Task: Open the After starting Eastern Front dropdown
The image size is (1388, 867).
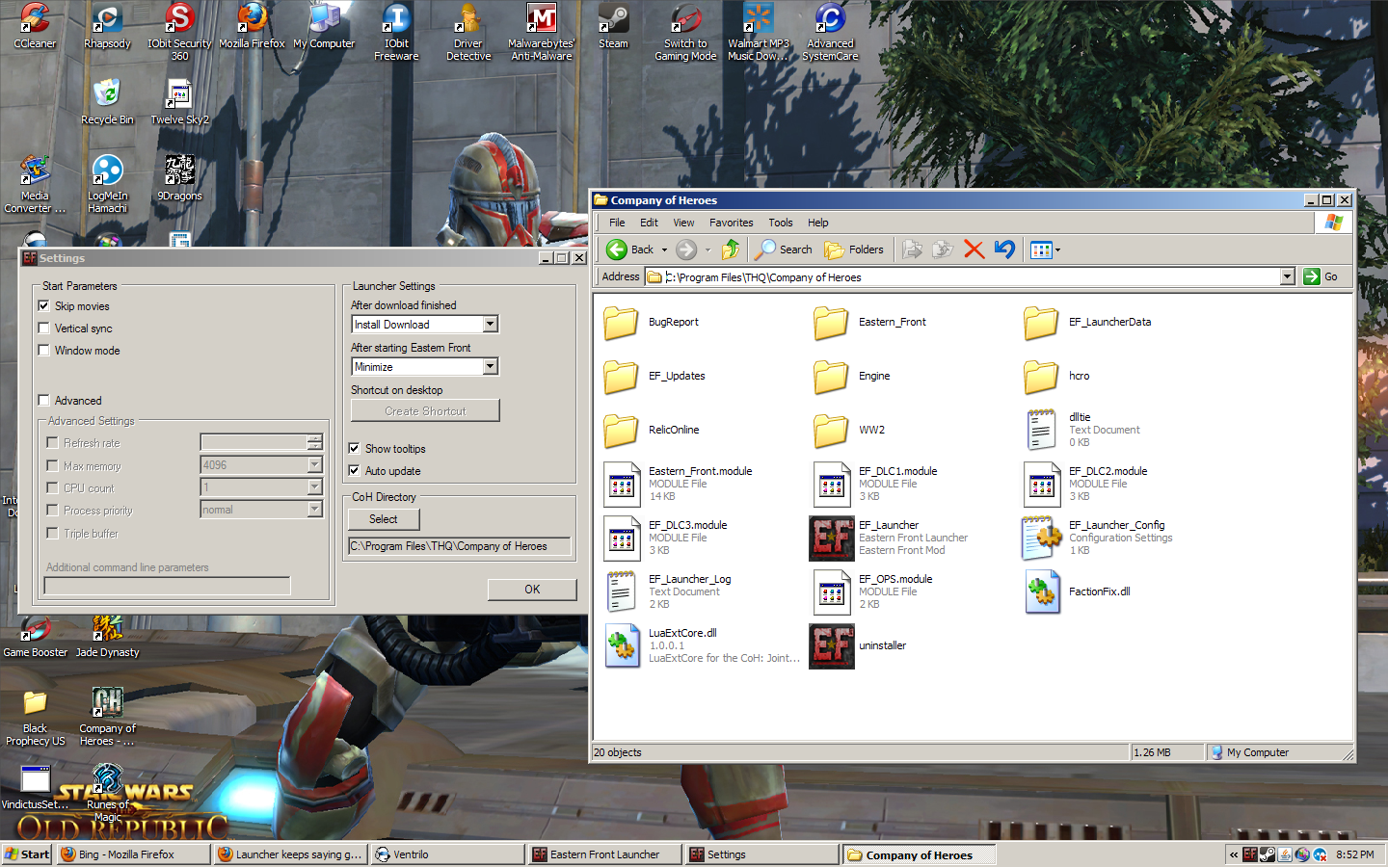Action: point(490,366)
